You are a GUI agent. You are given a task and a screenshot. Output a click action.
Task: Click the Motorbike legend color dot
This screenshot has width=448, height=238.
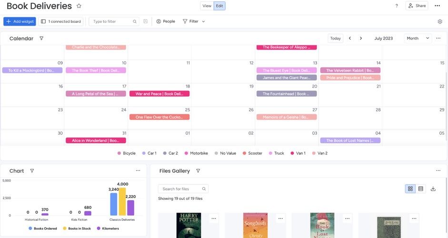(187, 153)
